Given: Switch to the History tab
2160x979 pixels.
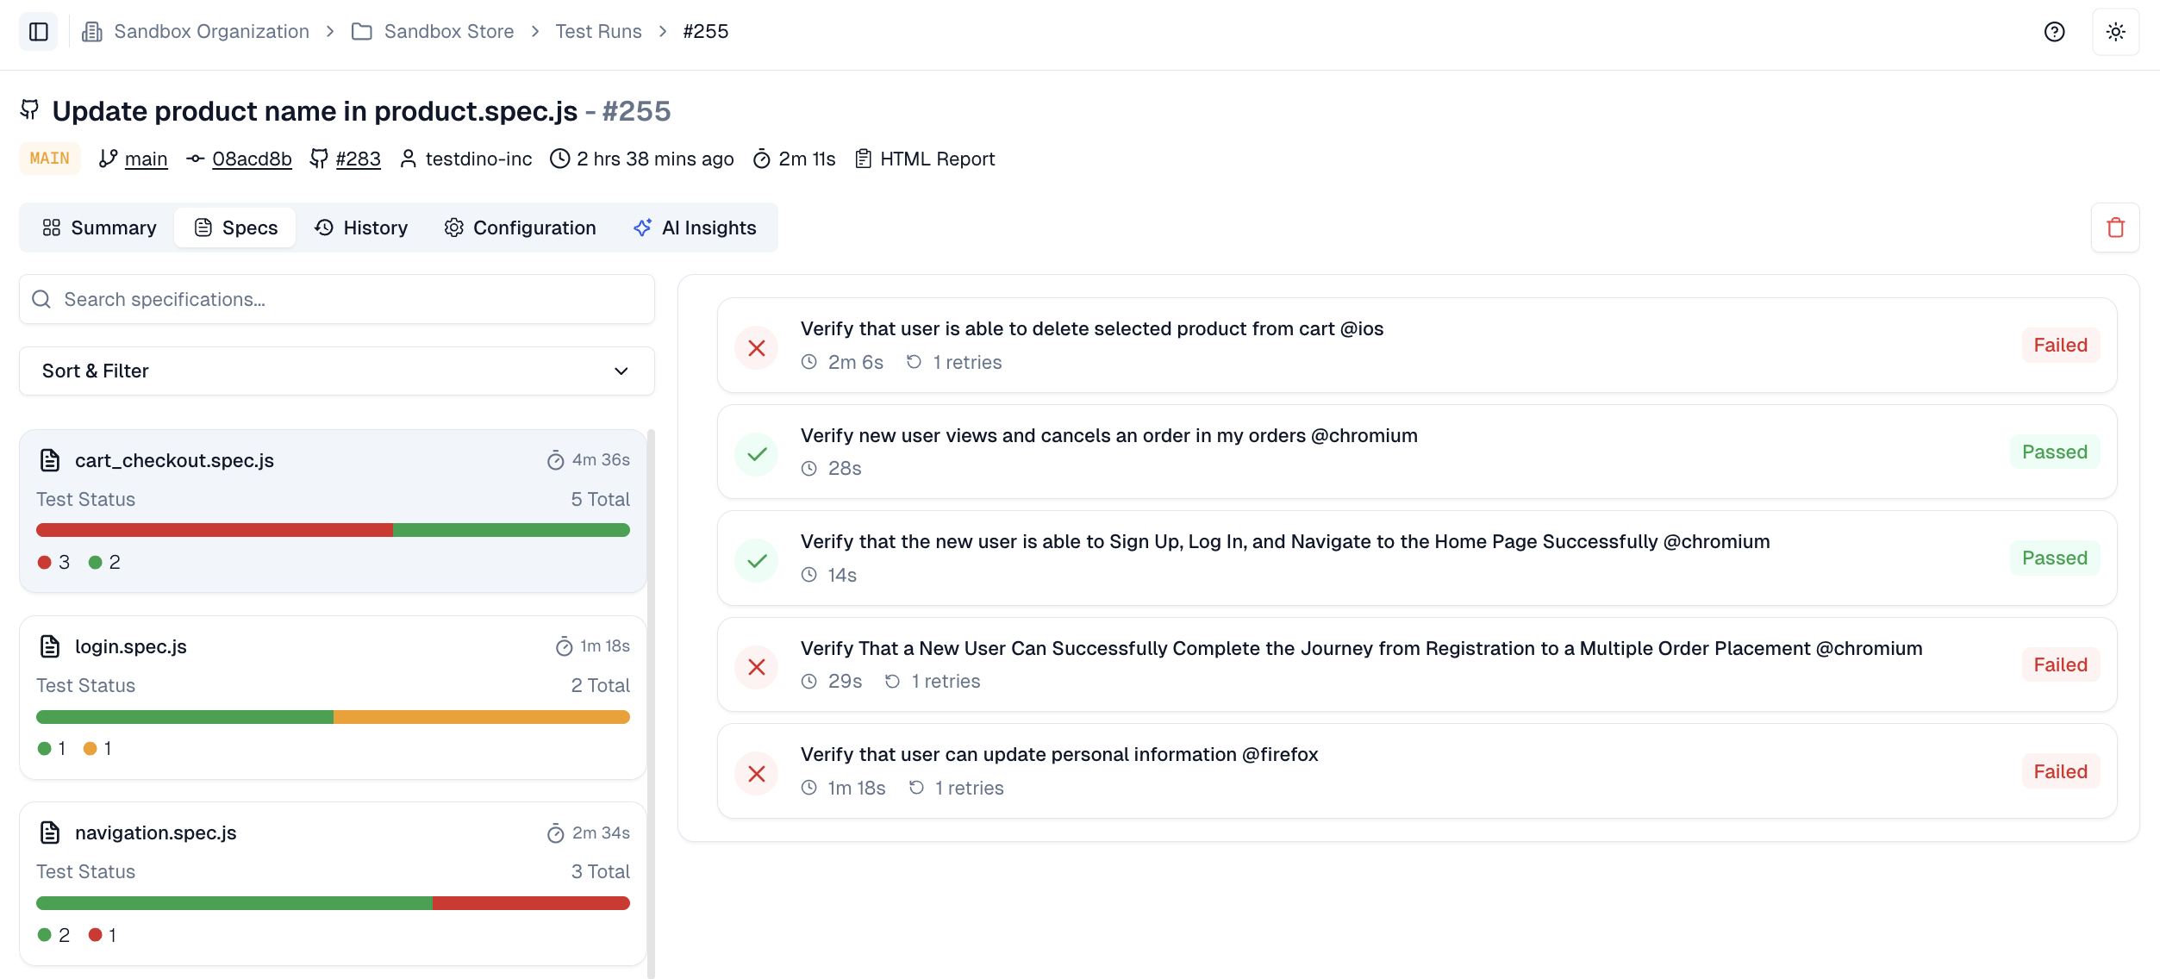Looking at the screenshot, I should click(361, 228).
